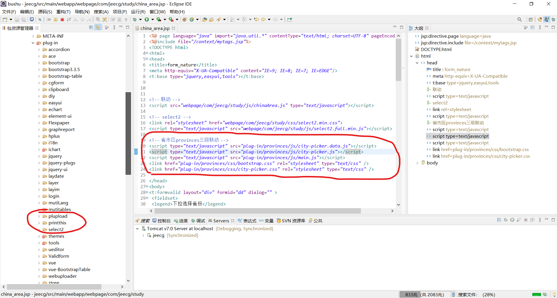Click the Save icon in toolbar
557x298 pixels.
point(17,19)
